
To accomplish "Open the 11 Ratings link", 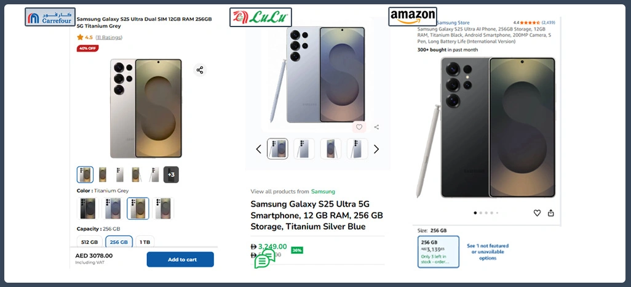I will click(109, 38).
